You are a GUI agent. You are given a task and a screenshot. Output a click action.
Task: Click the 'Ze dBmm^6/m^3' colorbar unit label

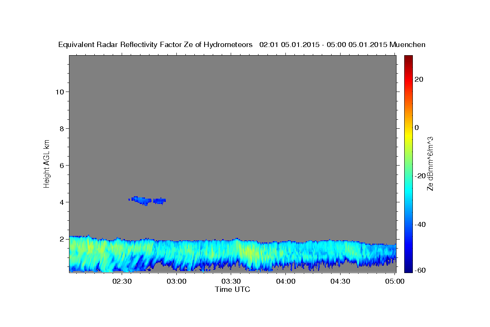tap(430, 163)
